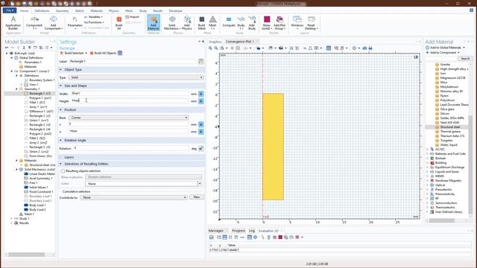Open the Parameters ribbon button
Viewport: 477px width, 268px height.
(75, 23)
